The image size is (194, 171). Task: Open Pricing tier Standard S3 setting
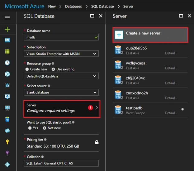coord(61,143)
